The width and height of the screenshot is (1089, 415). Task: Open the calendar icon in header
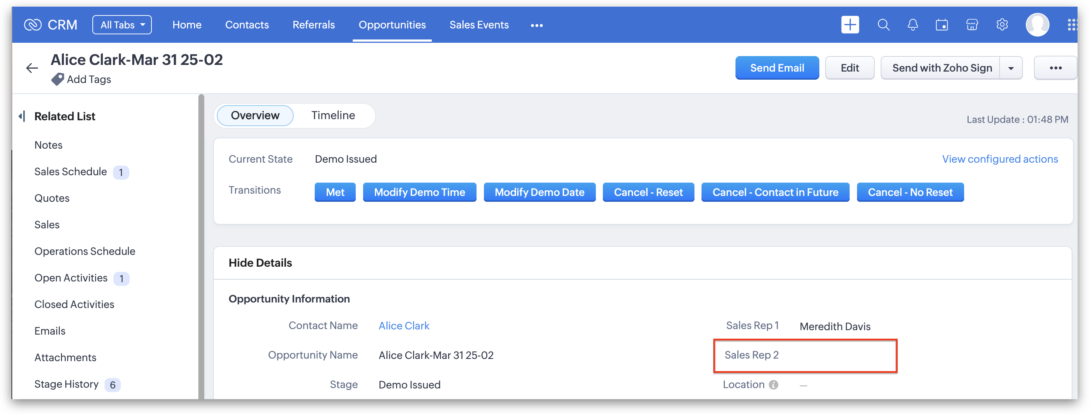pos(942,25)
